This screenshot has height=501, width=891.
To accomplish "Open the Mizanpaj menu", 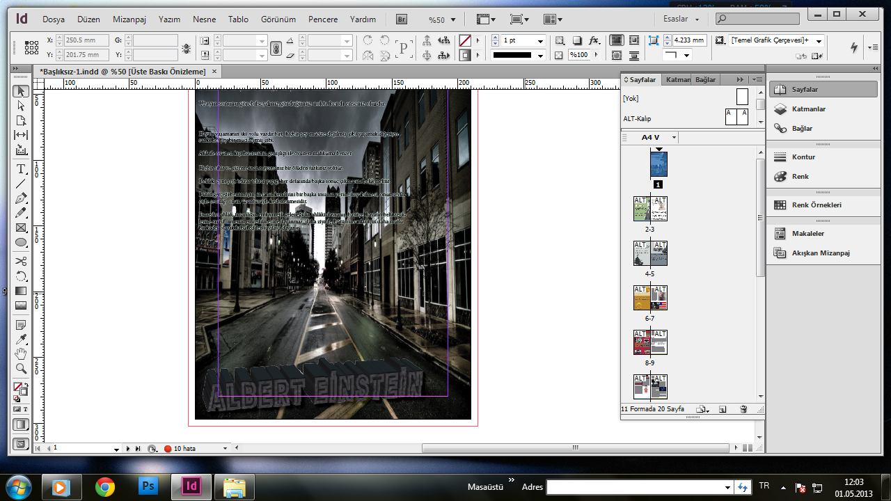I will click(x=129, y=19).
